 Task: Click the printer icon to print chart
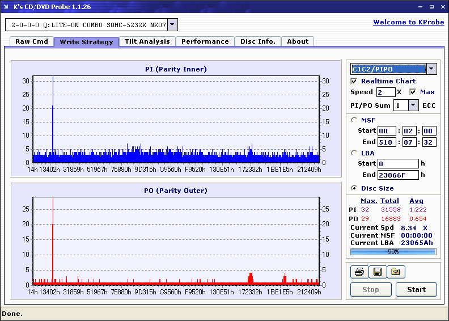[359, 272]
